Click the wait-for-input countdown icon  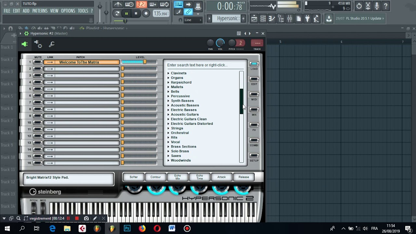pyautogui.click(x=141, y=5)
